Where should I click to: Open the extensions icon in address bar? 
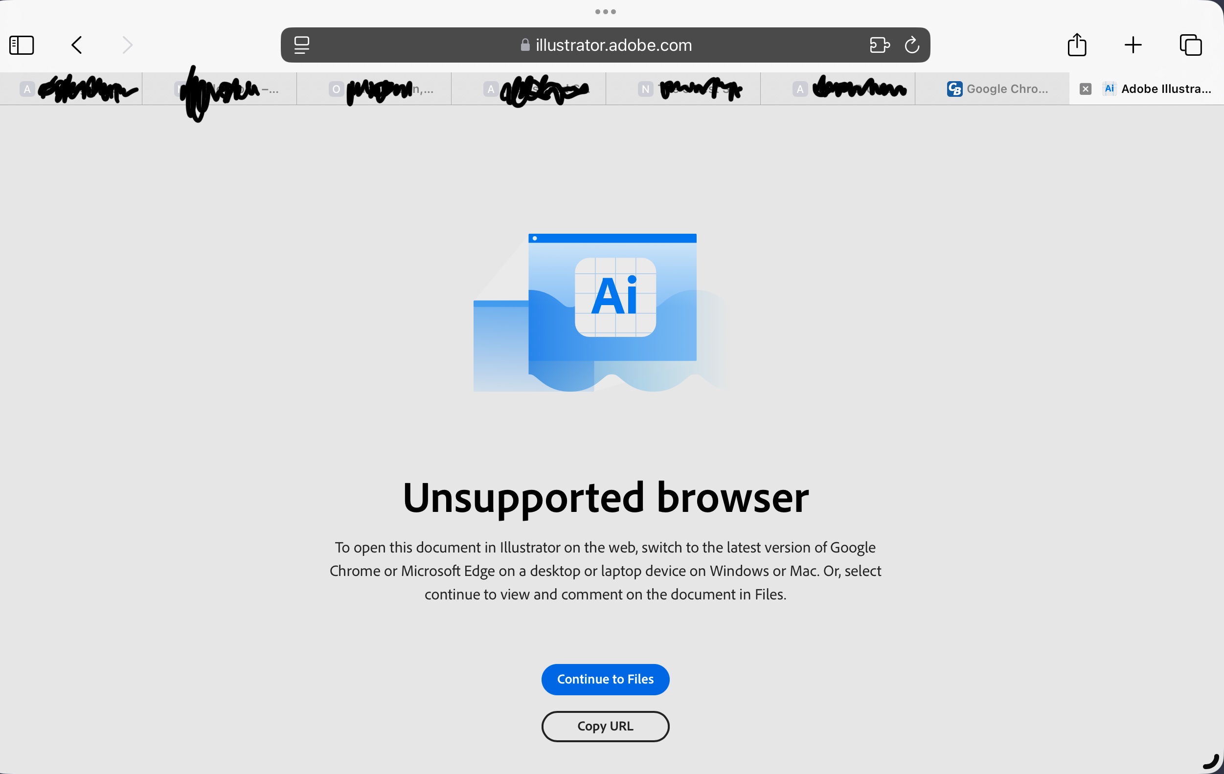[879, 45]
